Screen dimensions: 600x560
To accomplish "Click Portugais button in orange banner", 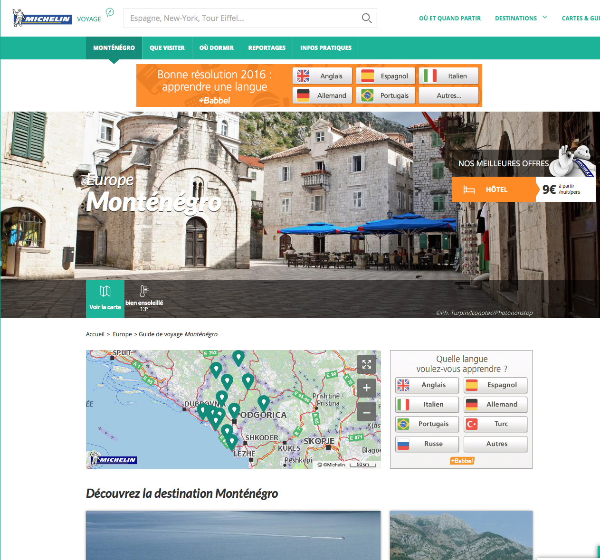I will 386,95.
